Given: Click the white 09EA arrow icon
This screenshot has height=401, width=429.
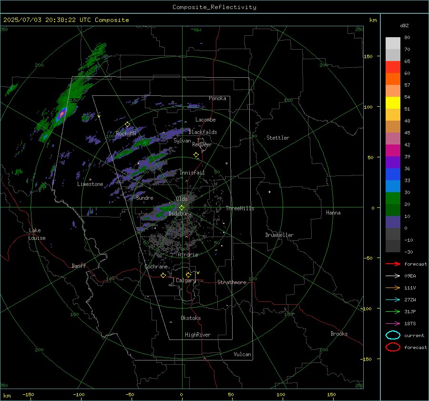Looking at the screenshot, I should [x=393, y=276].
